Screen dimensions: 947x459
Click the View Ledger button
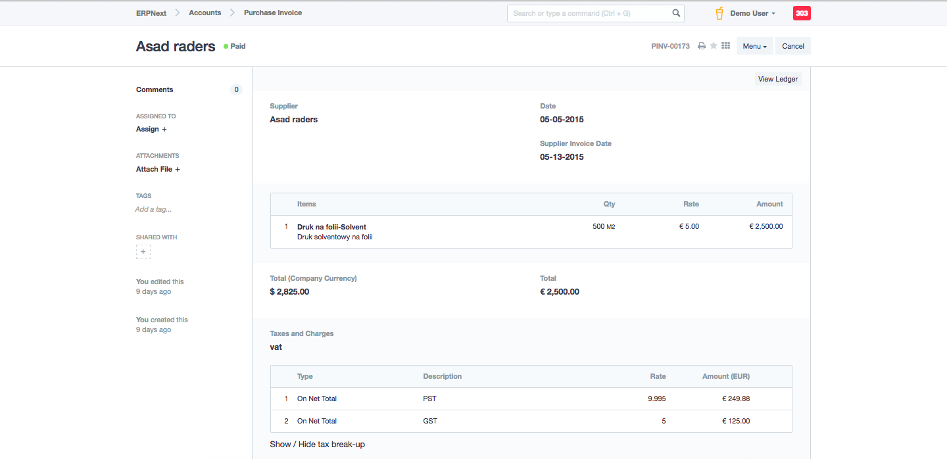[x=777, y=79]
